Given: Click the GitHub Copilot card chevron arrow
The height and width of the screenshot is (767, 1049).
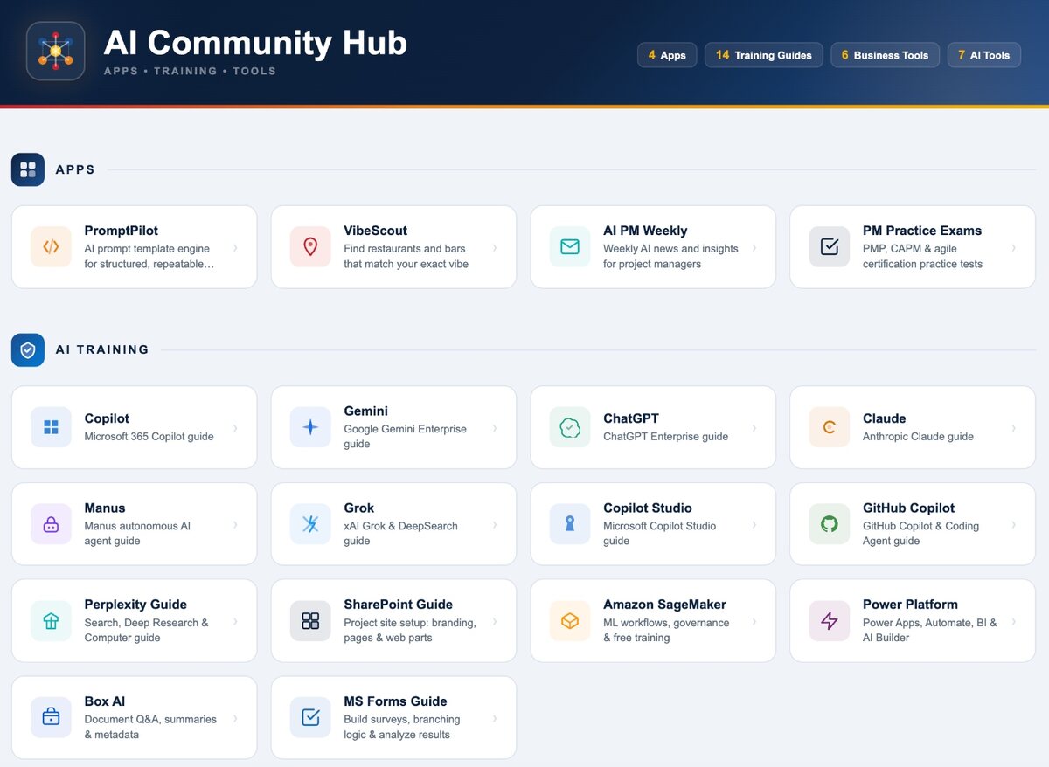Looking at the screenshot, I should [x=1014, y=525].
